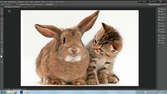Choose Subtract from selection mode

12,4
